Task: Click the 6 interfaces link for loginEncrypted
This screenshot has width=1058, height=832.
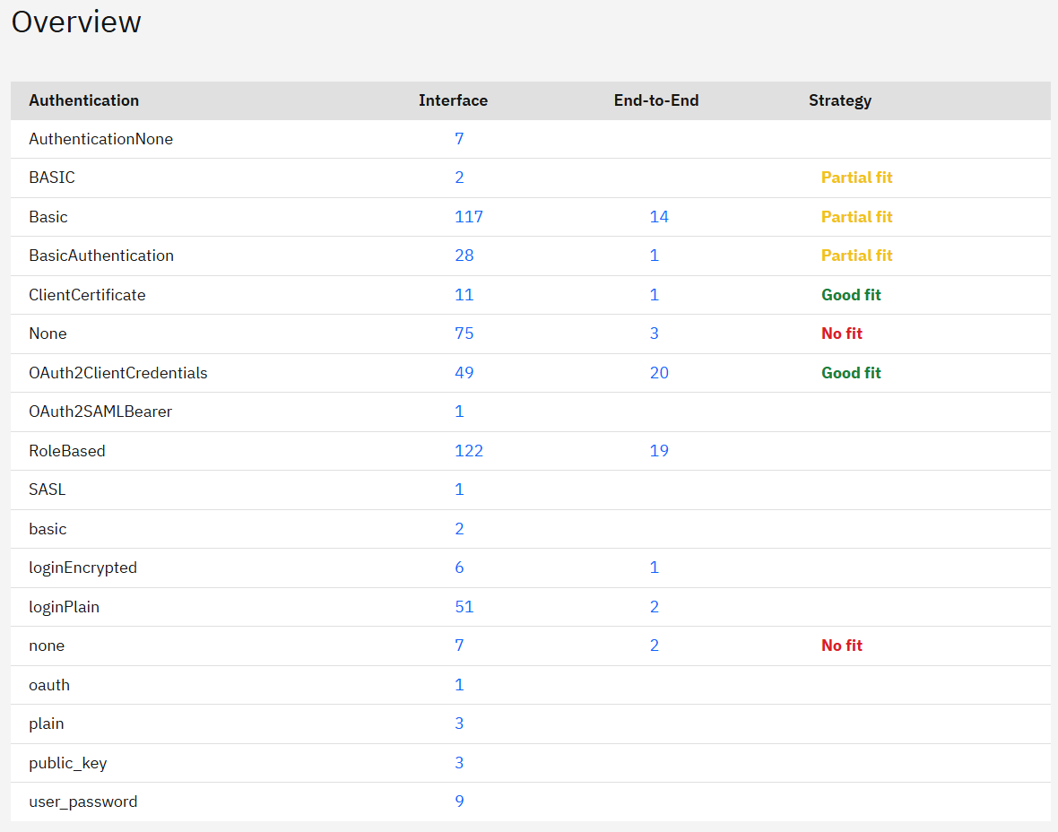Action: [x=459, y=568]
